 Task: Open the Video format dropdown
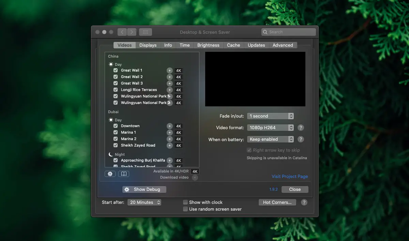(270, 127)
